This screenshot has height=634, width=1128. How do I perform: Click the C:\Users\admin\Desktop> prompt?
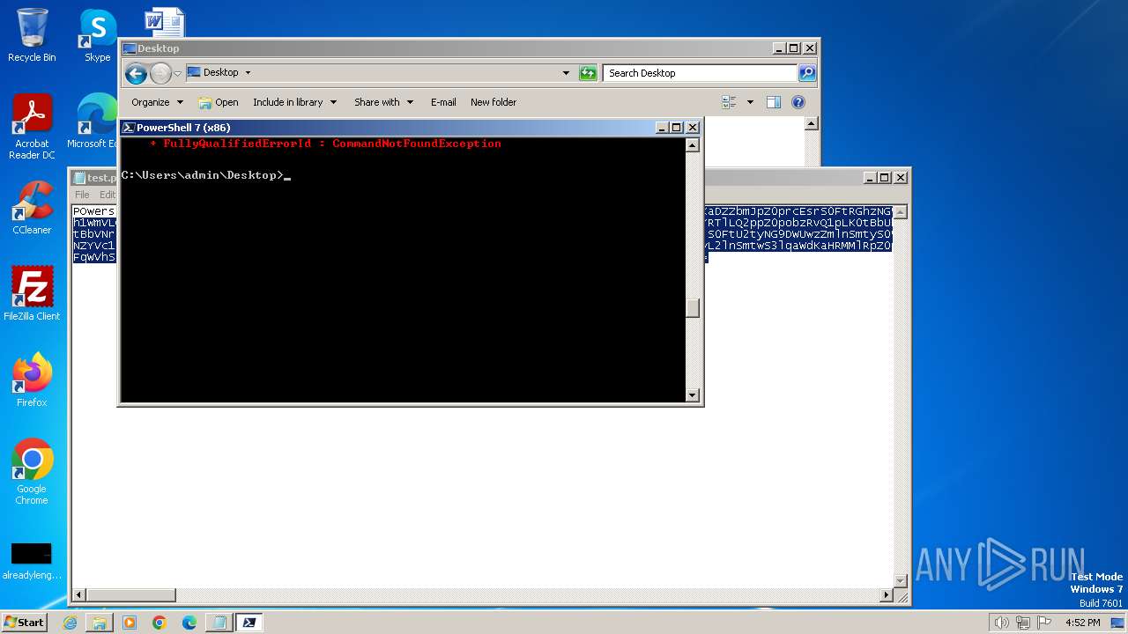[x=204, y=175]
